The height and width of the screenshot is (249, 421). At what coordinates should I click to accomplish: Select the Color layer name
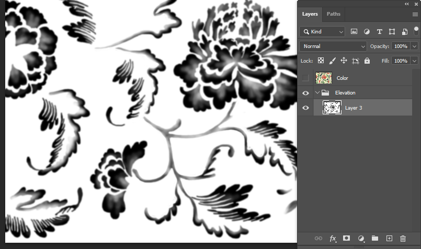(x=343, y=78)
